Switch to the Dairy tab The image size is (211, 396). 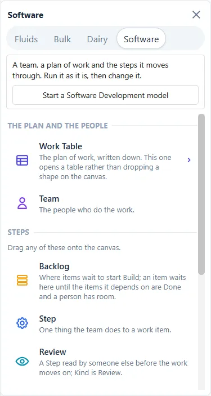(x=97, y=39)
